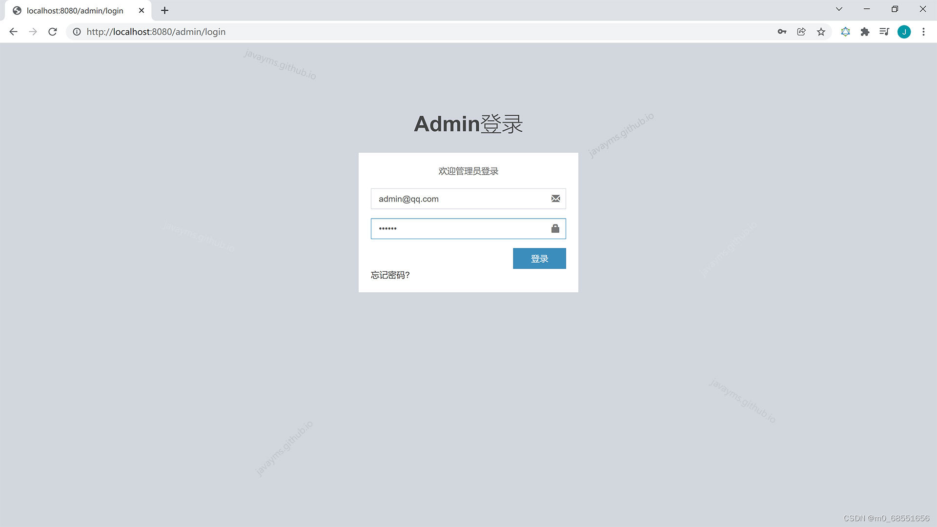Expand the tab search chevron
This screenshot has height=527, width=937.
pos(839,9)
